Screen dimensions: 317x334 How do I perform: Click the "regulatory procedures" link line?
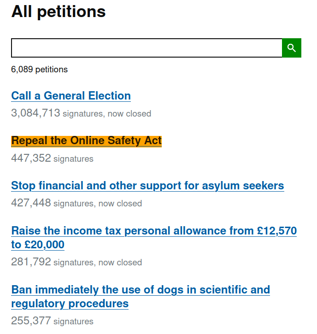tap(70, 304)
